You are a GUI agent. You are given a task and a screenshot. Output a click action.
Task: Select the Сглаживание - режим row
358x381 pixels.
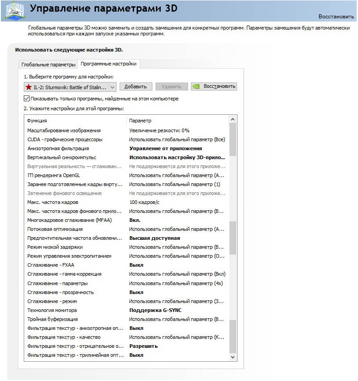(126, 302)
